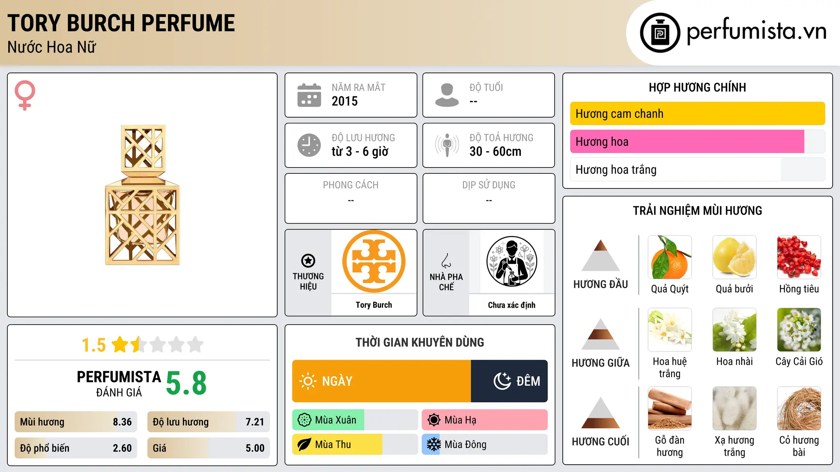Click the orange Tory Burch brand logo

tap(374, 261)
